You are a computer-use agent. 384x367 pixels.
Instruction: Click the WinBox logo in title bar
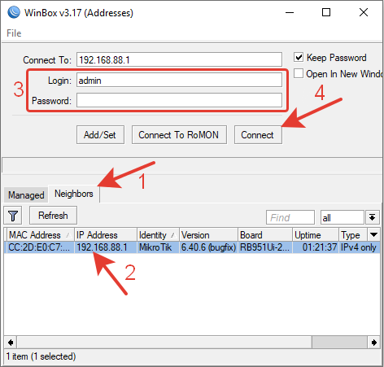pyautogui.click(x=14, y=12)
